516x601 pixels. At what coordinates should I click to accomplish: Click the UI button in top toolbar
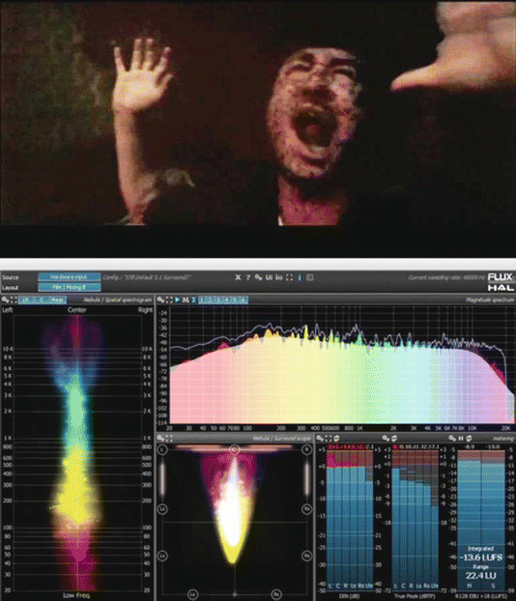270,277
